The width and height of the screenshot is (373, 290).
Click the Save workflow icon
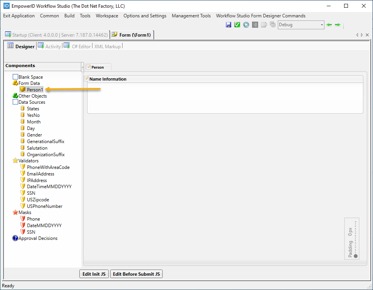point(229,24)
